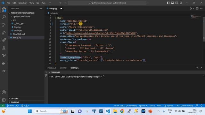Open Google Chrome from taskbar

[x=122, y=111]
